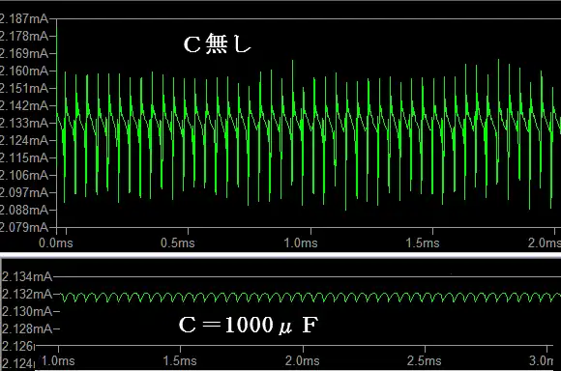This screenshot has width=561, height=371.
Task: Click the 1.0ms time label in the bottom plot
Action: (58, 360)
